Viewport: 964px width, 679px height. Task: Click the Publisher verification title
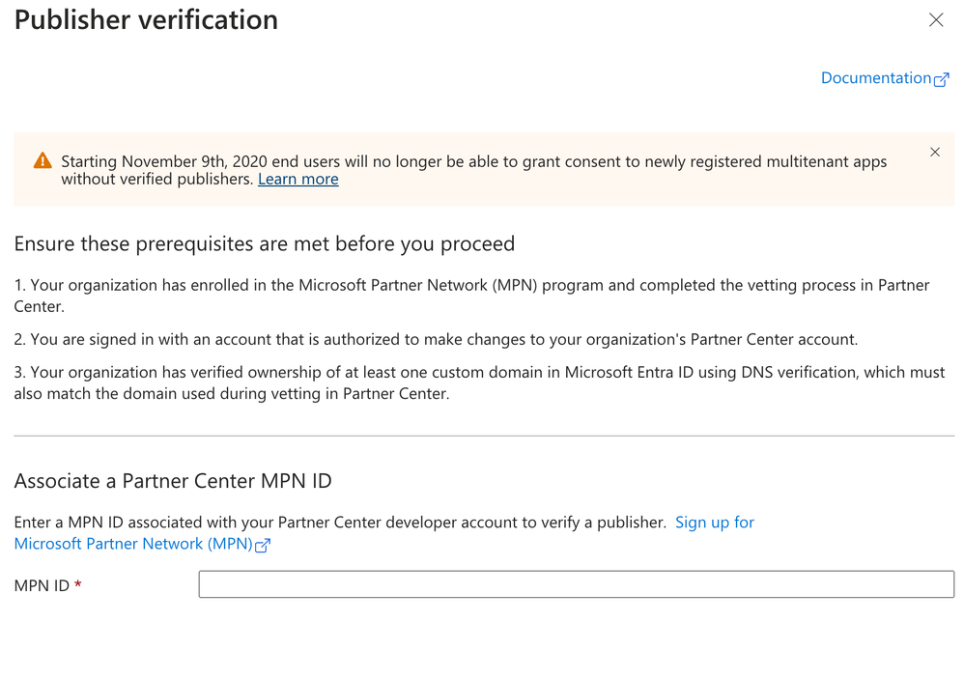point(146,20)
